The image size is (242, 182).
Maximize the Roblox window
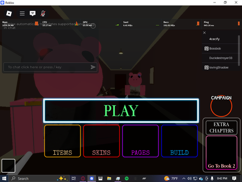coord(225,2)
